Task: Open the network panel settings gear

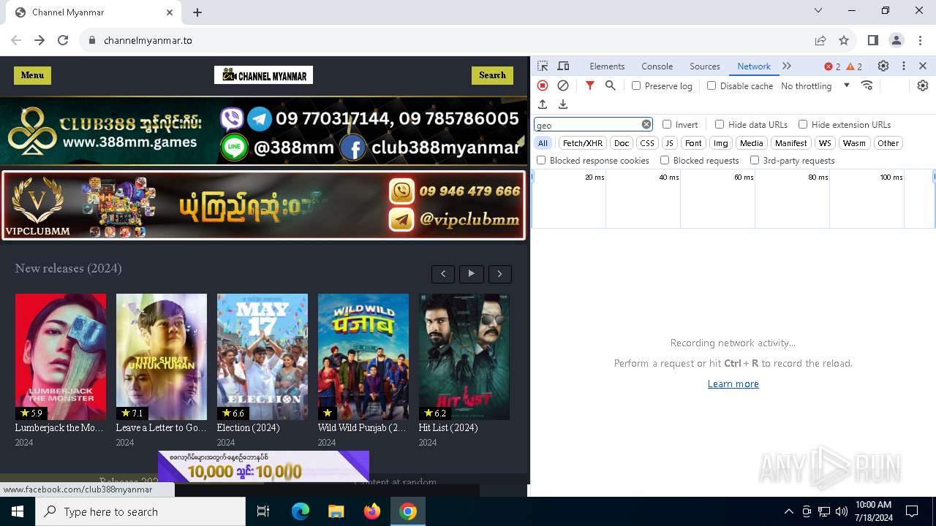Action: tap(923, 85)
